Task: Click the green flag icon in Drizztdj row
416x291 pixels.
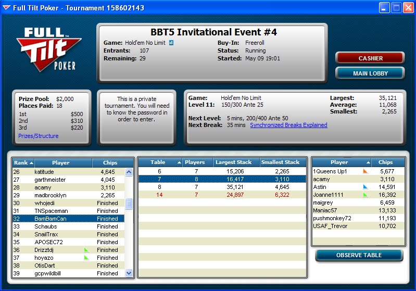Action: (86, 250)
